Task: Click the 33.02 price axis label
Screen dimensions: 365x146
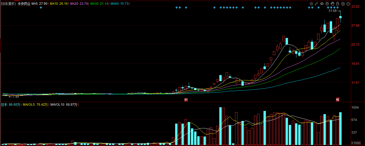Action: (x=356, y=6)
